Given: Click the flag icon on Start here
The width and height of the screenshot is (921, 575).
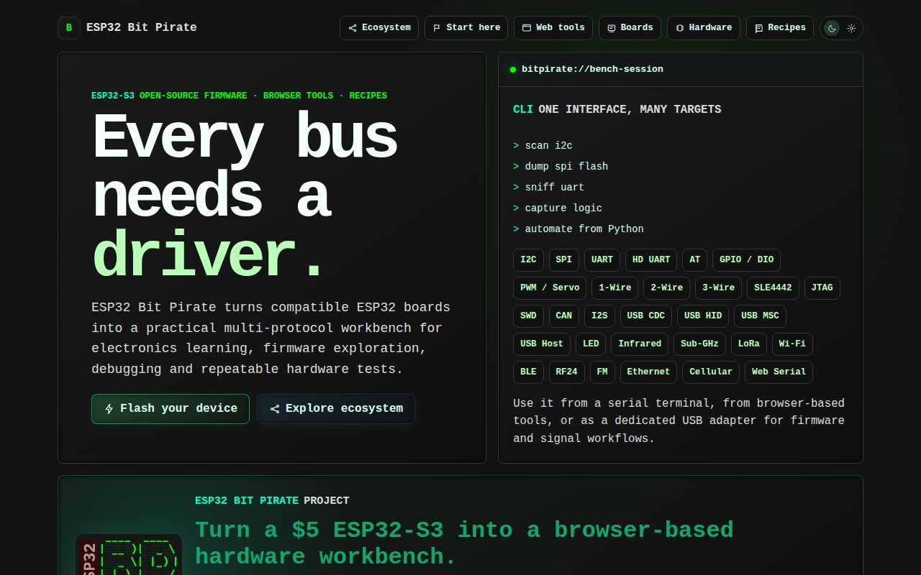Looking at the screenshot, I should tap(437, 28).
